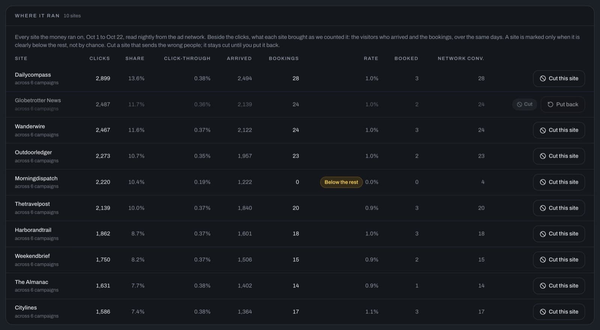The width and height of the screenshot is (600, 330).
Task: Click the BOOKED column header
Action: tap(406, 58)
